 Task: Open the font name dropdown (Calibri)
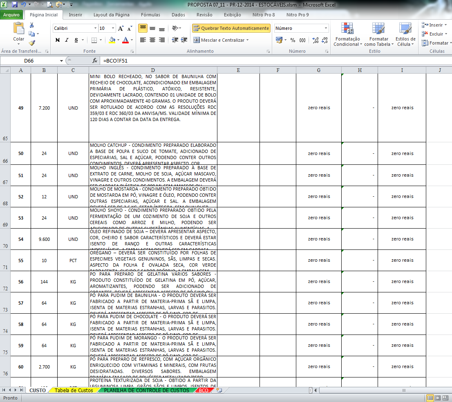[x=95, y=28]
